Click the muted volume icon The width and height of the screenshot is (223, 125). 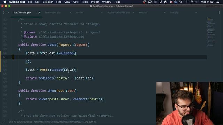tap(197, 2)
